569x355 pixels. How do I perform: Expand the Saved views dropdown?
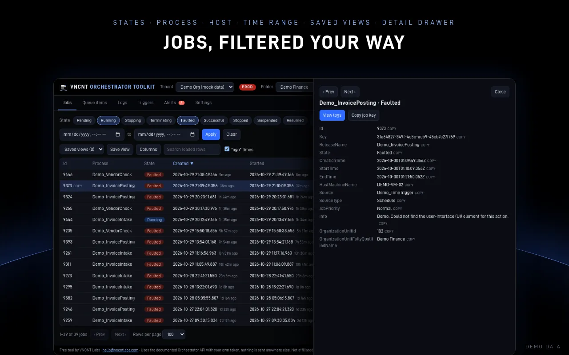(x=82, y=149)
